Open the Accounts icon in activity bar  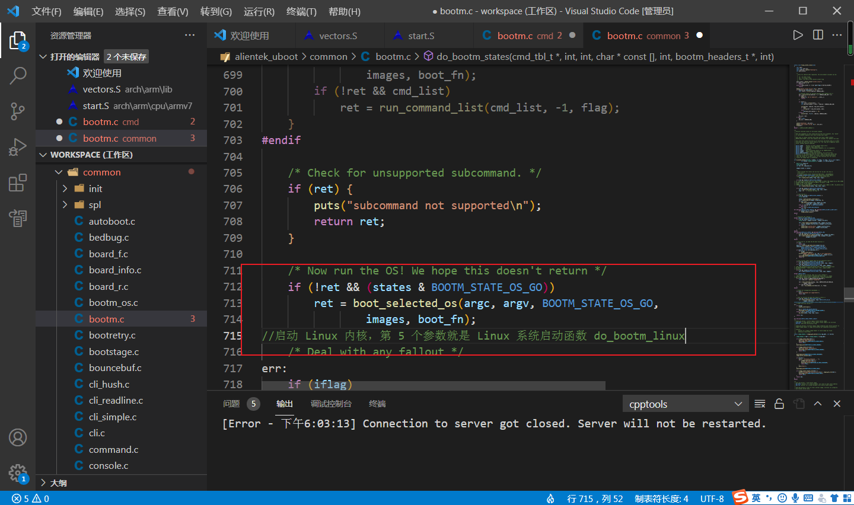(18, 437)
